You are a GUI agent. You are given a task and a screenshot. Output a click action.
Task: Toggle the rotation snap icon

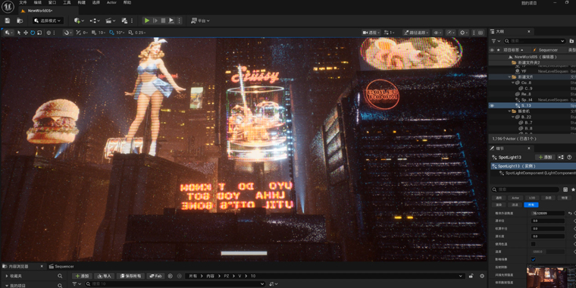(111, 33)
